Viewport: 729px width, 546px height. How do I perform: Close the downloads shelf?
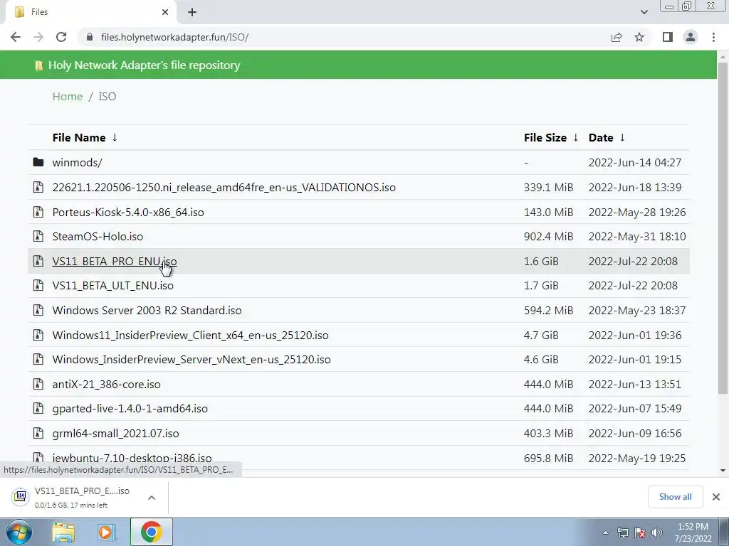point(716,497)
